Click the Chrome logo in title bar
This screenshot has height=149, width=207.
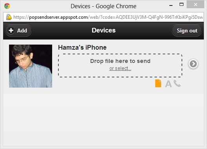(7, 6)
